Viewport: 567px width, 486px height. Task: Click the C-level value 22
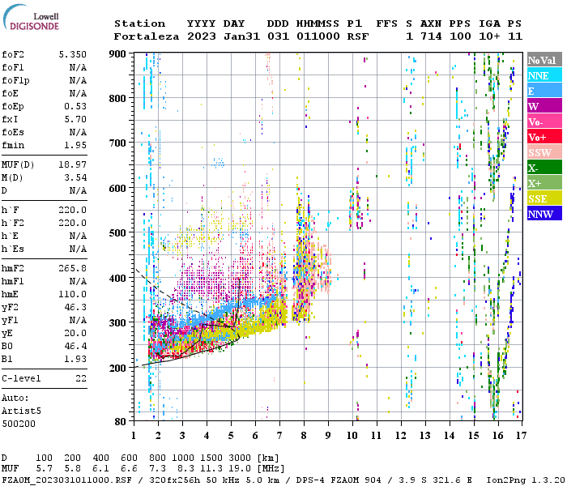(x=81, y=378)
